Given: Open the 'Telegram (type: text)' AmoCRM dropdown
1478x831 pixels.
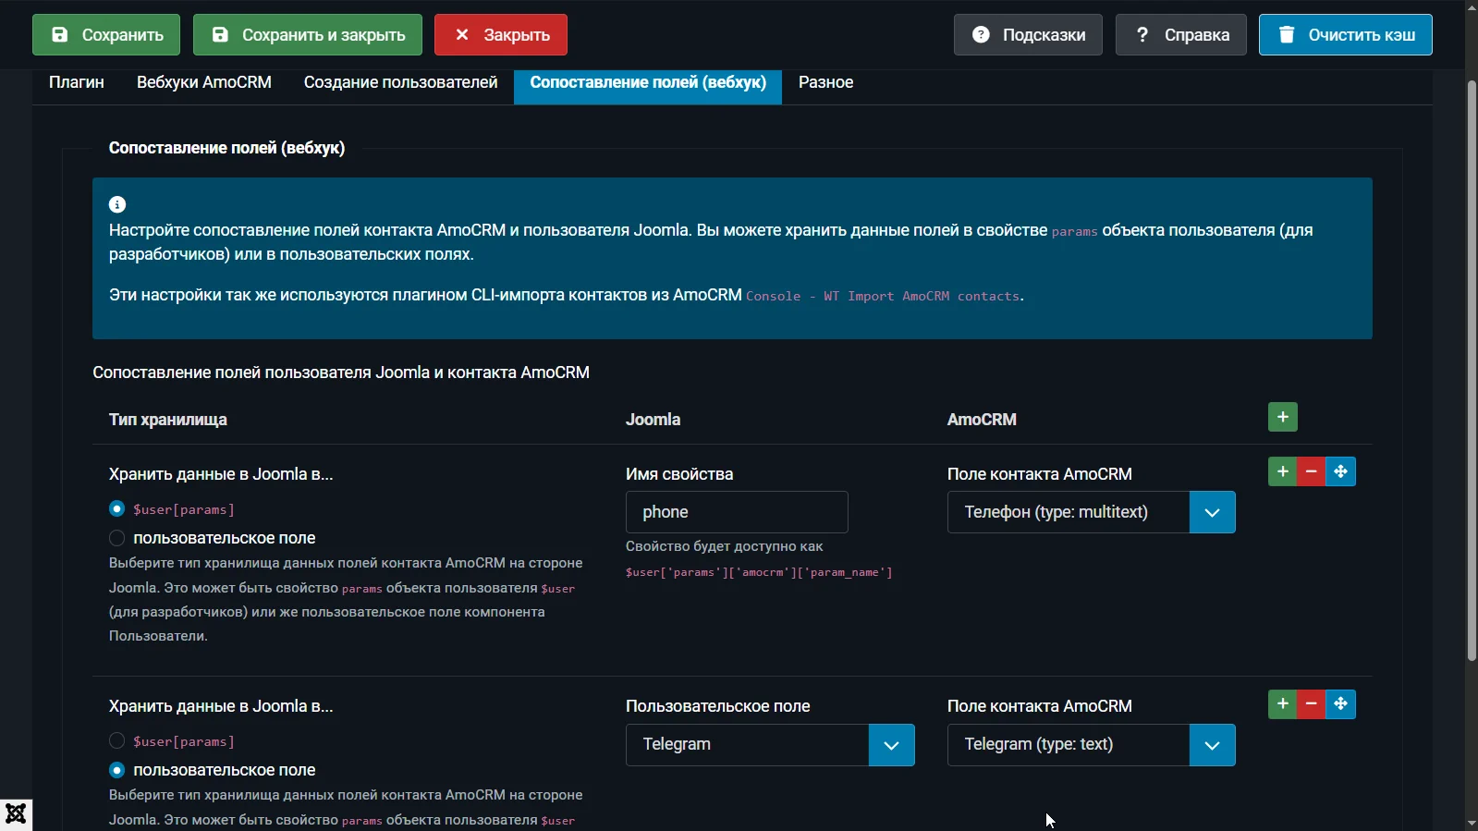Looking at the screenshot, I should click(1091, 745).
